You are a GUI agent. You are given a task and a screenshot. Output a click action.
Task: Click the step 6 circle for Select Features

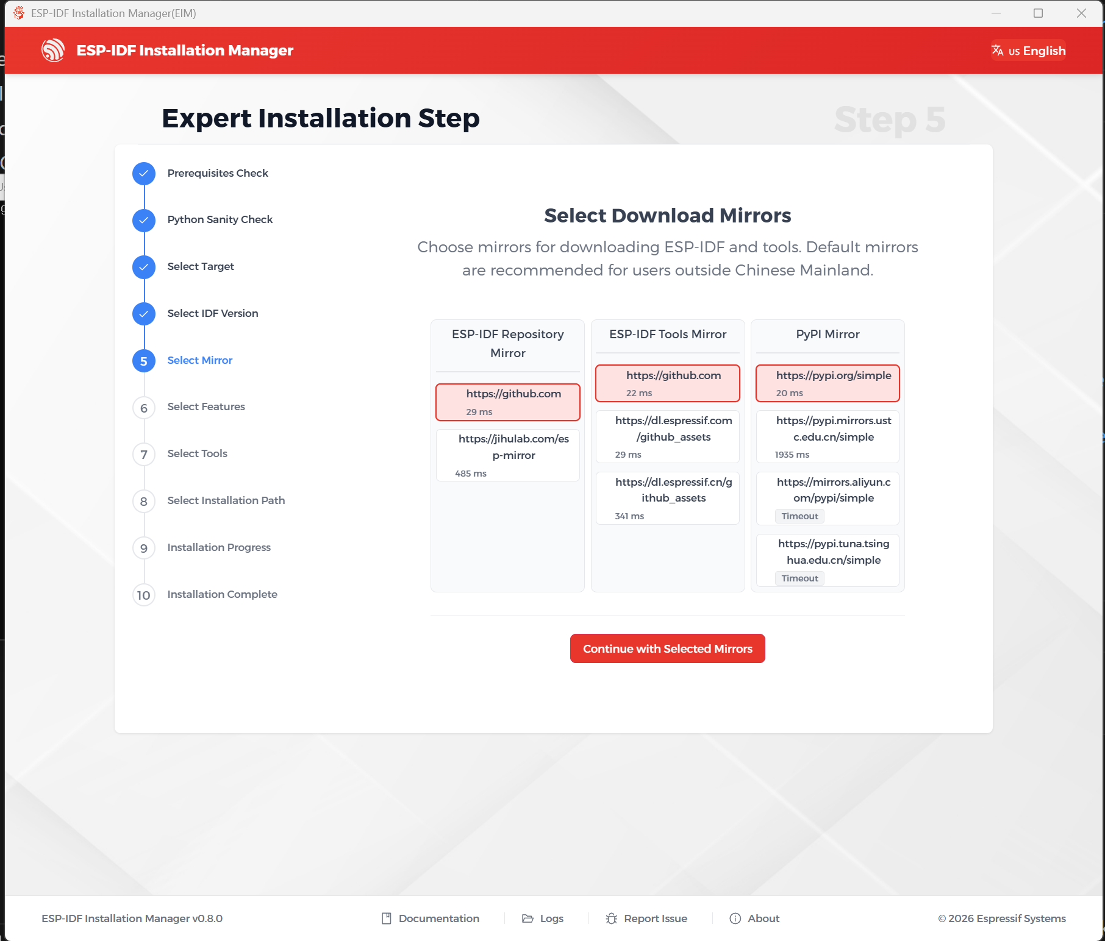pyautogui.click(x=144, y=408)
